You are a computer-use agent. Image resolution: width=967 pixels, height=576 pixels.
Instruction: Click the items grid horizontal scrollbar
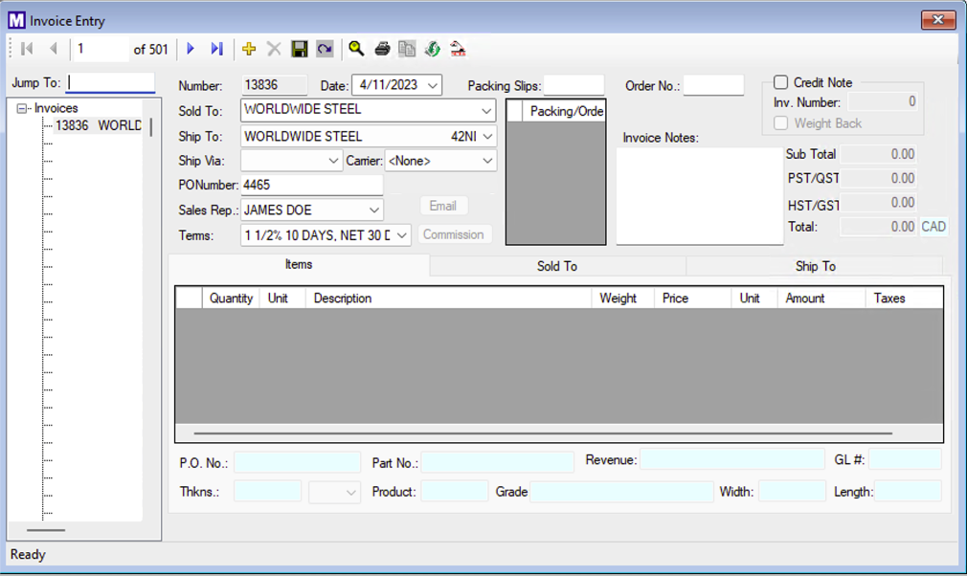[542, 433]
